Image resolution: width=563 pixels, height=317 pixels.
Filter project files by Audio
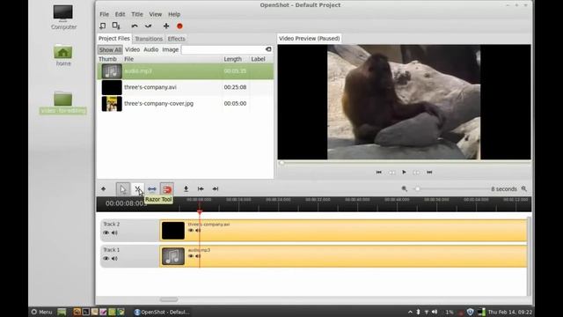click(150, 49)
